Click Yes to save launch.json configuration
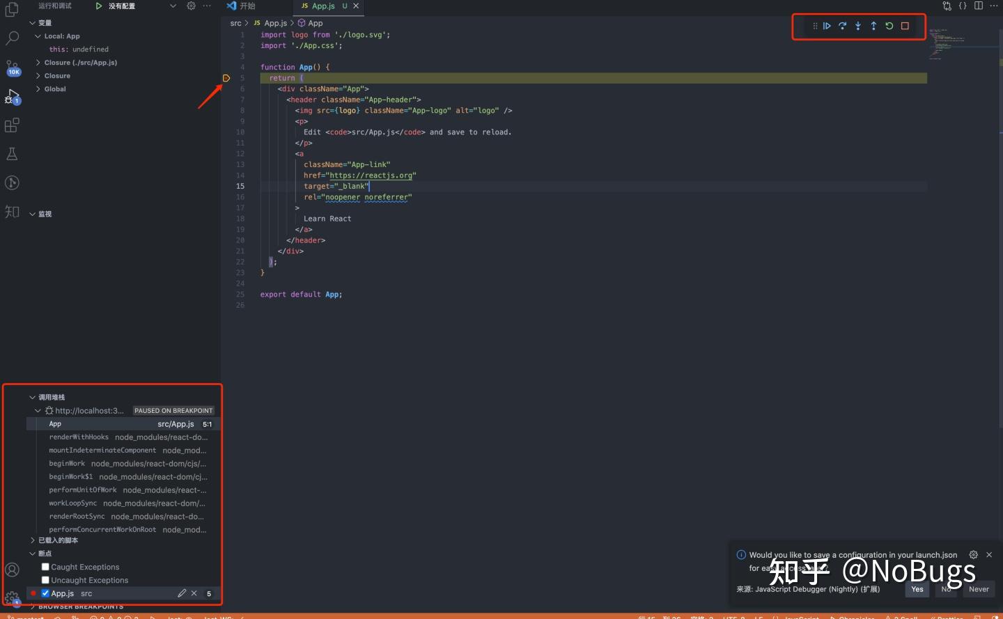 pos(917,589)
